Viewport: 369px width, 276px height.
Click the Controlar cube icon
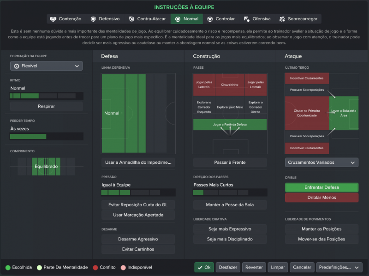point(210,19)
